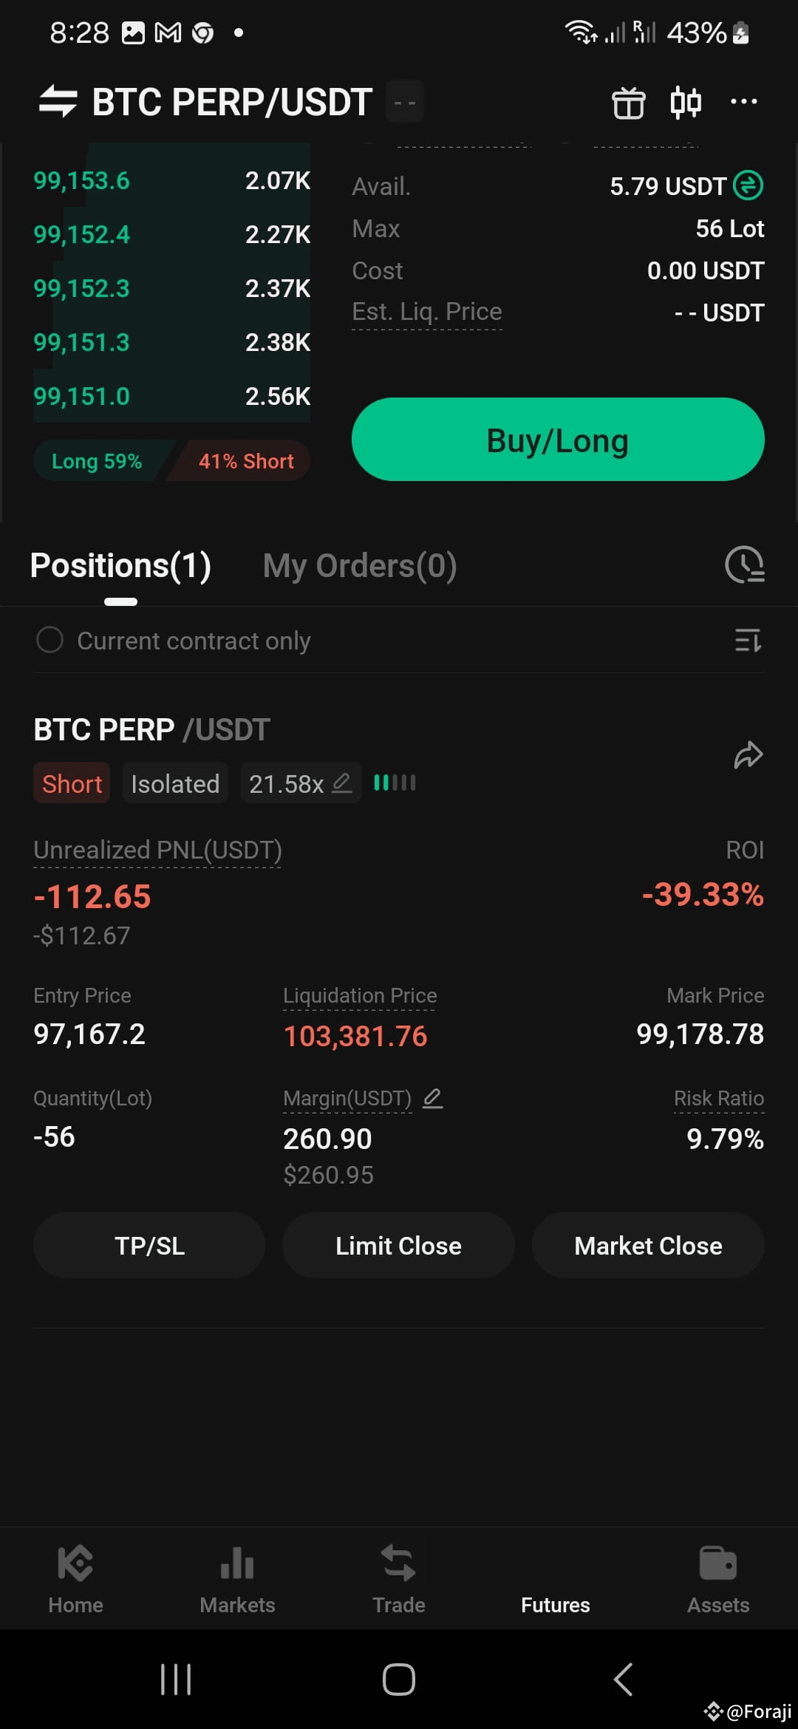The image size is (798, 1729).
Task: Open the gift rewards icon
Action: (x=628, y=102)
